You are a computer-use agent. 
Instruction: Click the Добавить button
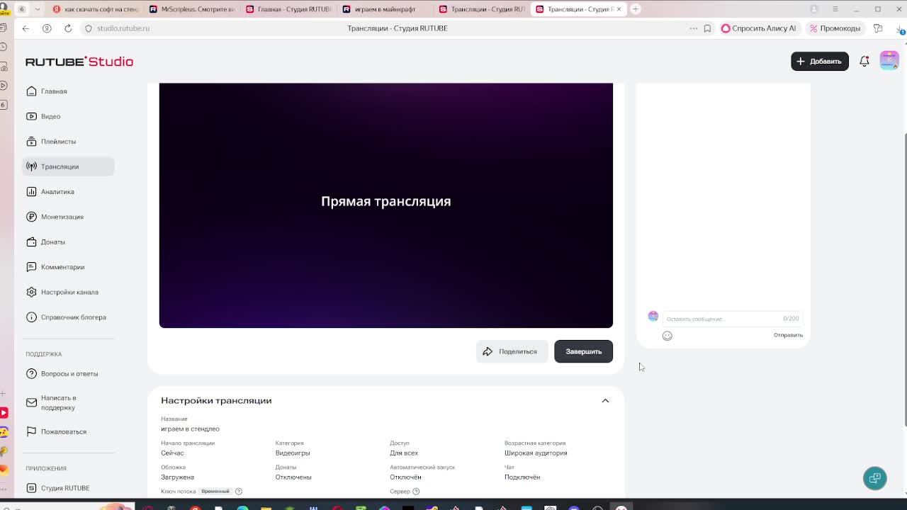pos(819,61)
